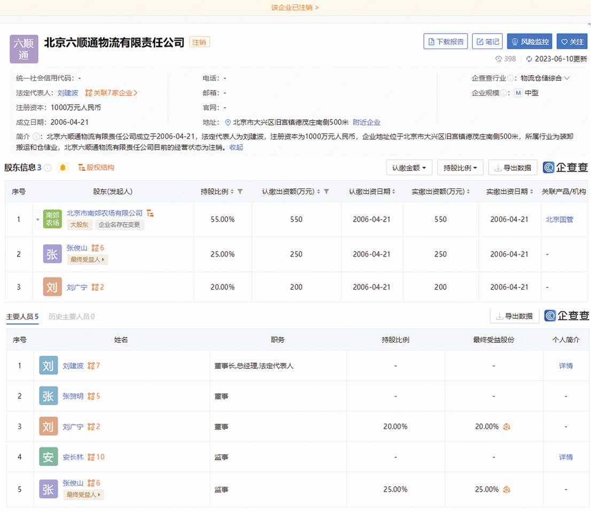The image size is (591, 512).
Task: Open 张贺明 personnel link
Action: (73, 396)
